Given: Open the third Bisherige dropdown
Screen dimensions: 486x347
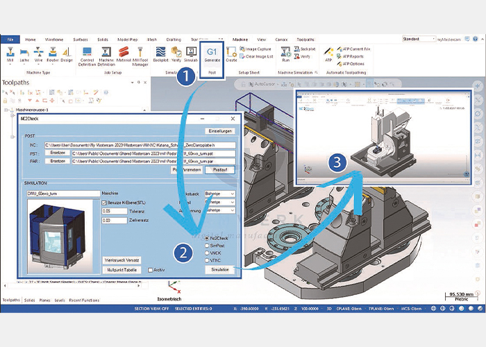Looking at the screenshot, I should [x=219, y=210].
